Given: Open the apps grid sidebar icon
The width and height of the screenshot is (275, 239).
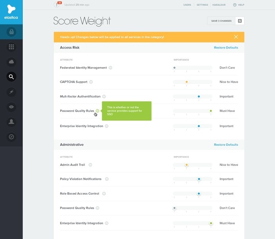Looking at the screenshot, I should 12,47.
